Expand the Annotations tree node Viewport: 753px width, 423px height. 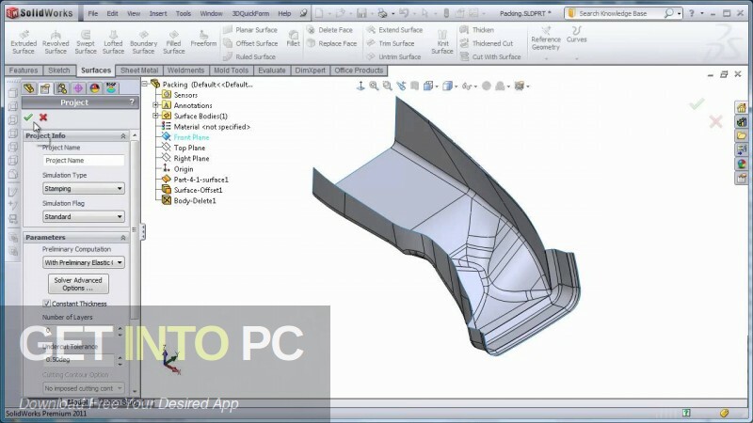click(155, 105)
